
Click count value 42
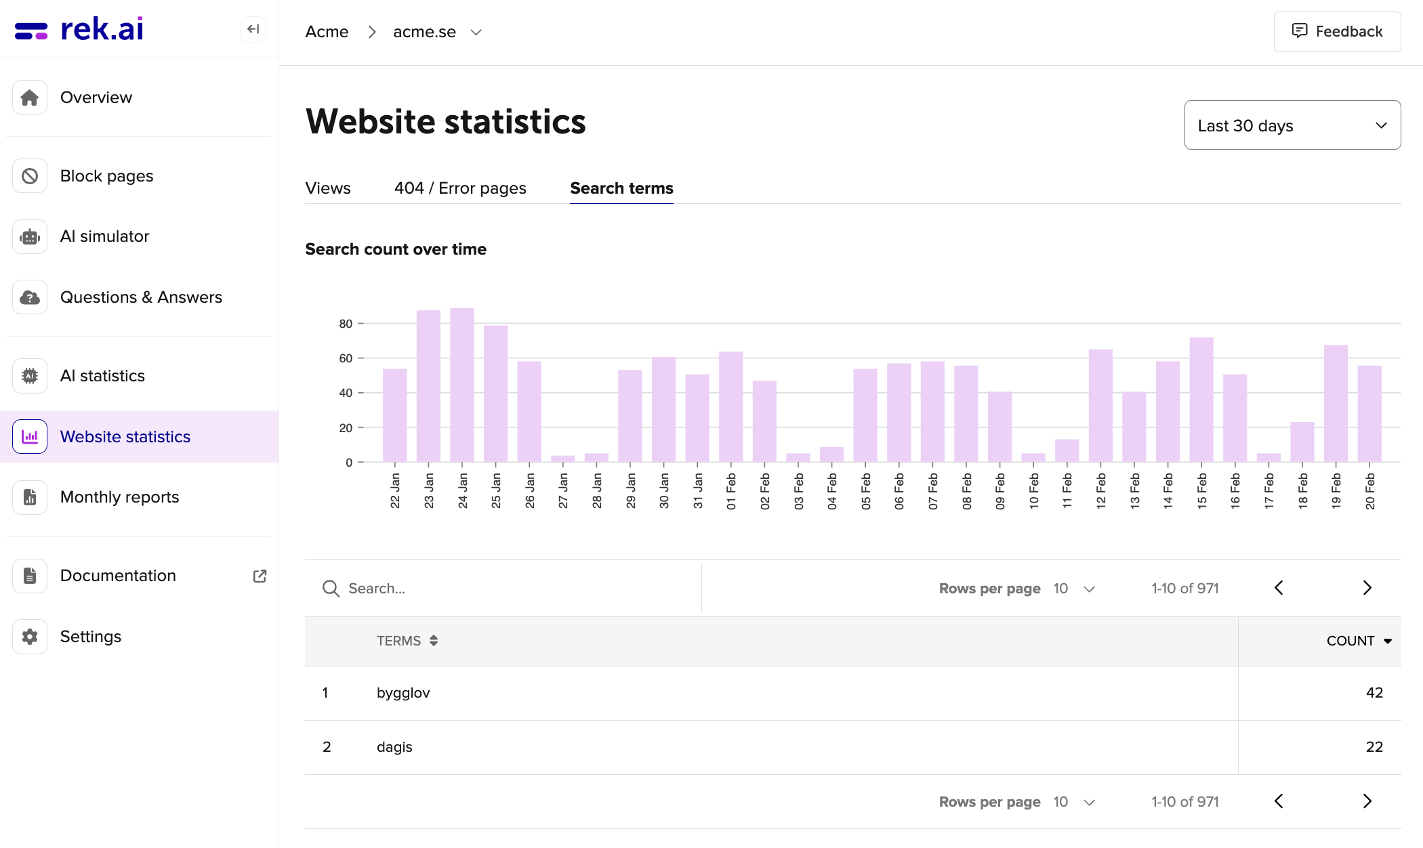(x=1374, y=693)
